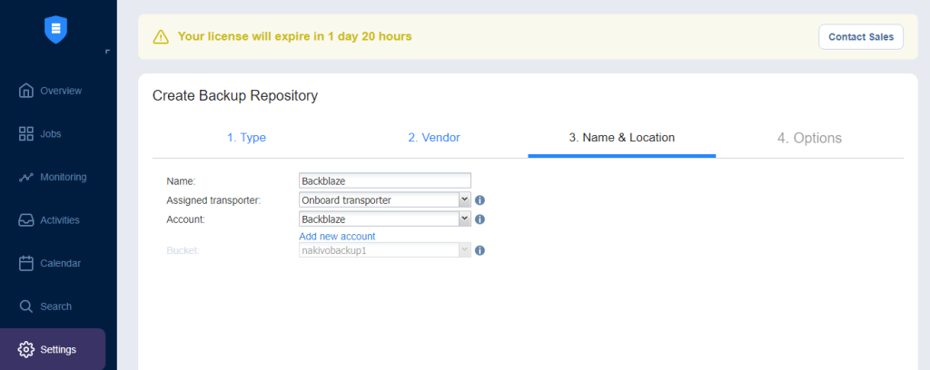Click the Add new account link
930x370 pixels.
(x=337, y=236)
